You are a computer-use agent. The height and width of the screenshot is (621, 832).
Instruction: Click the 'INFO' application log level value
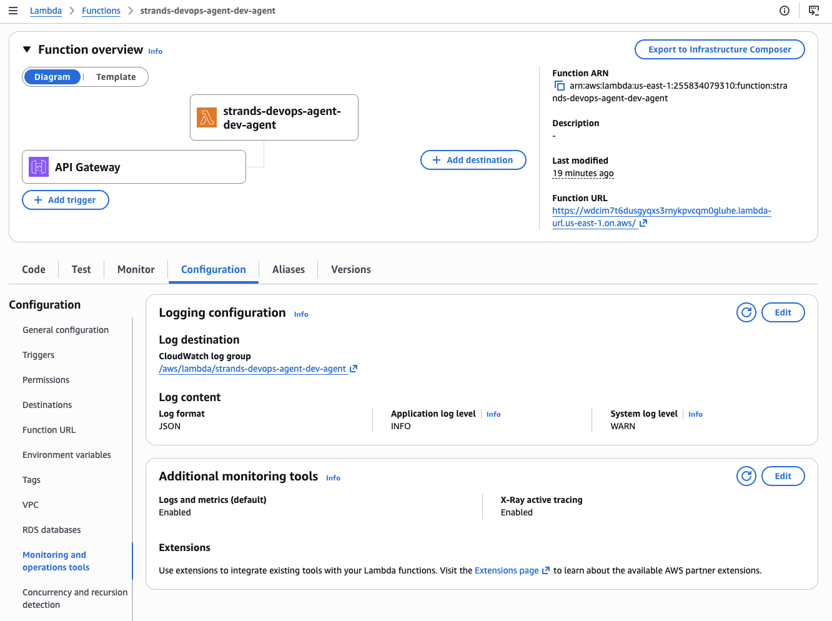[401, 426]
